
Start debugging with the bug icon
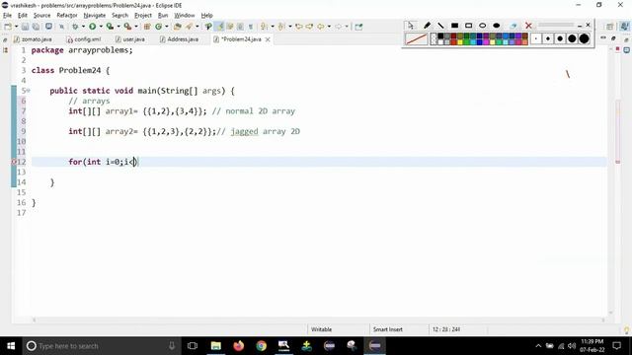coord(75,27)
